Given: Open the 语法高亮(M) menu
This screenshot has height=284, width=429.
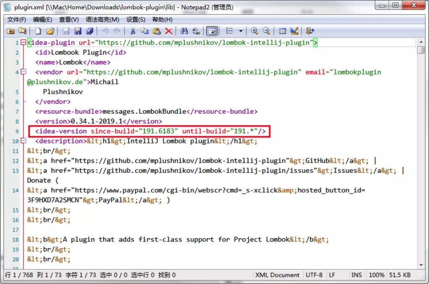Looking at the screenshot, I should coord(102,20).
